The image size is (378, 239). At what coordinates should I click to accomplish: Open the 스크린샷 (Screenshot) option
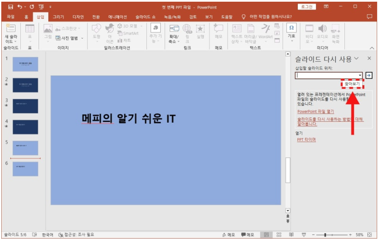67,29
